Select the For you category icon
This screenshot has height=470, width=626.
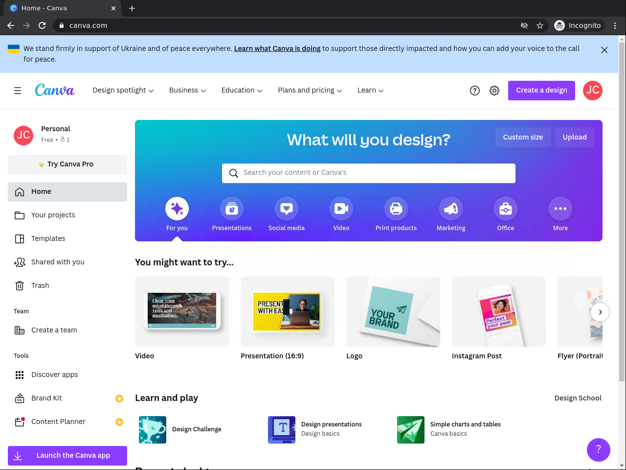177,209
